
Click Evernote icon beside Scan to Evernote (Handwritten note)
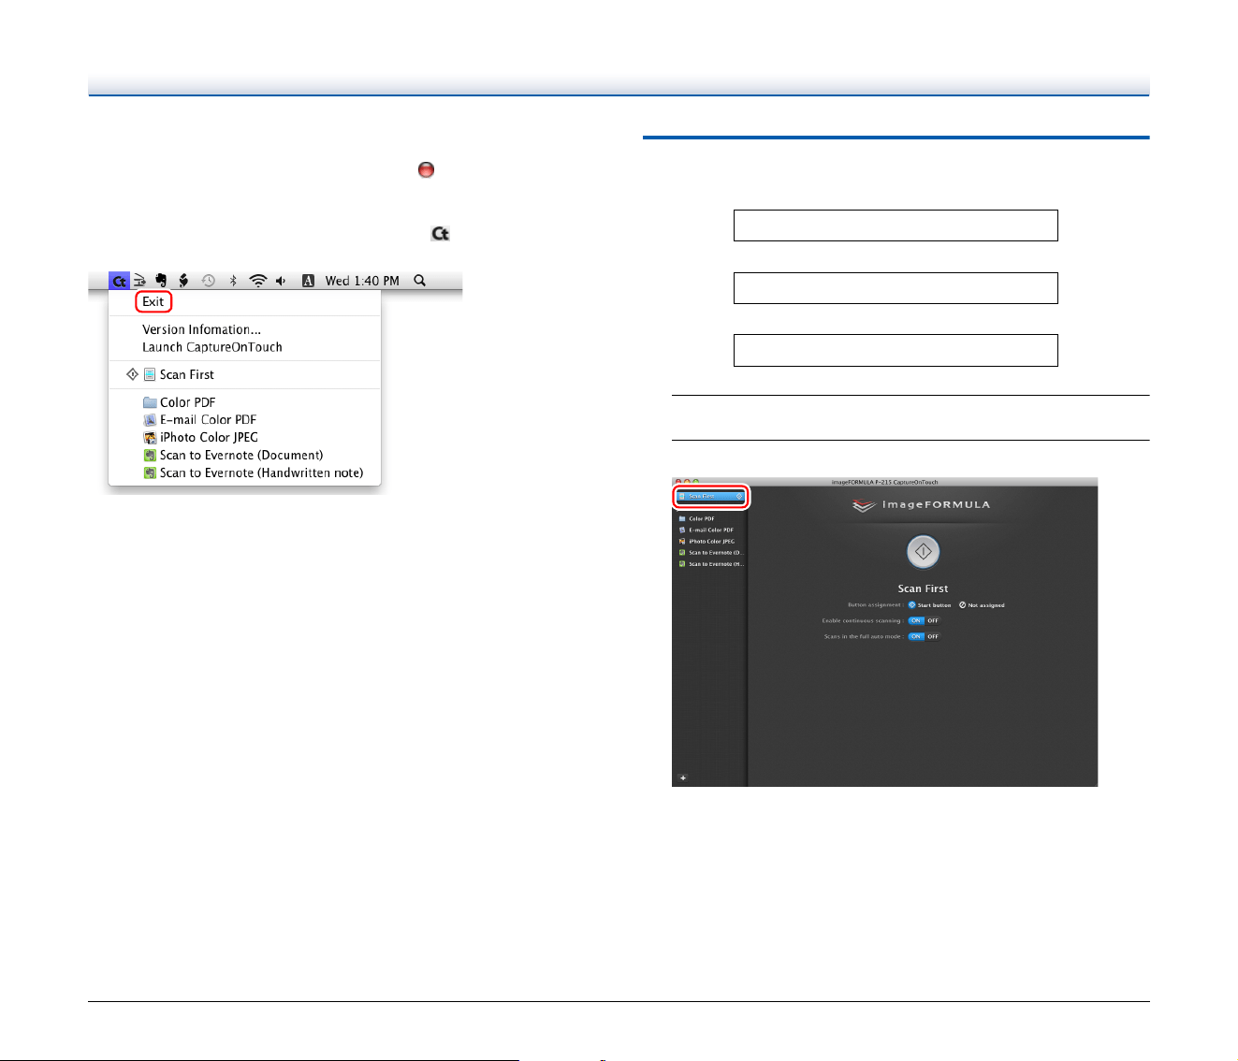pyautogui.click(x=150, y=473)
